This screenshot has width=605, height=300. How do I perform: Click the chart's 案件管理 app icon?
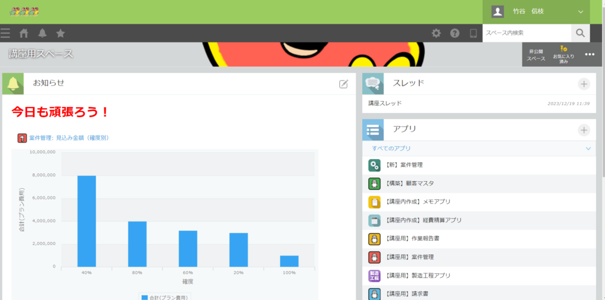click(22, 138)
